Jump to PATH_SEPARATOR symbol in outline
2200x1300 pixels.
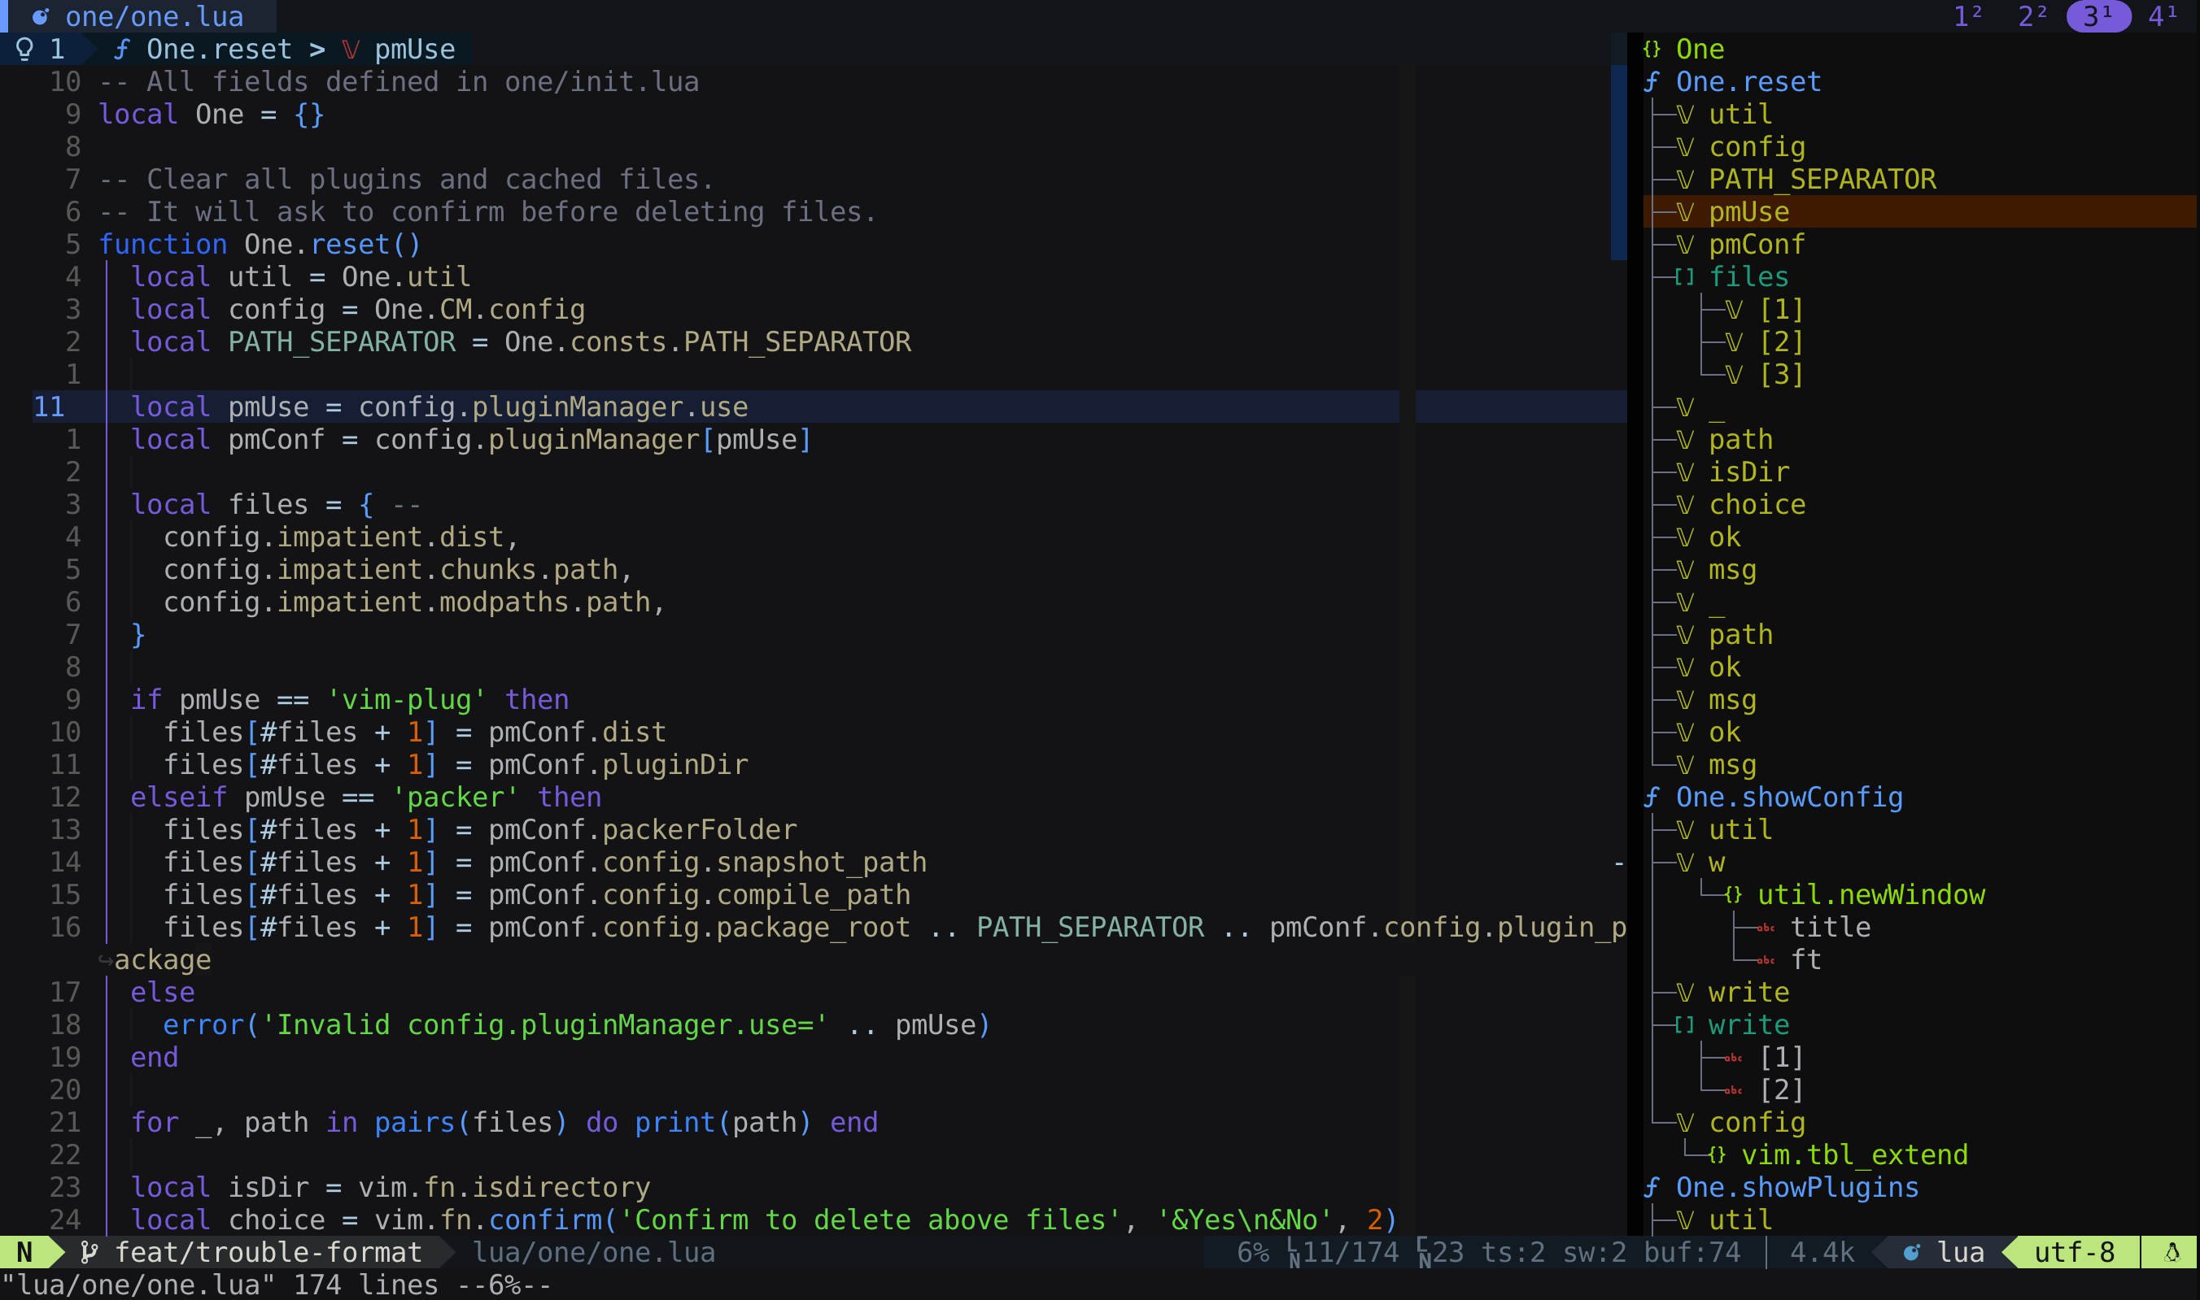coord(1822,180)
